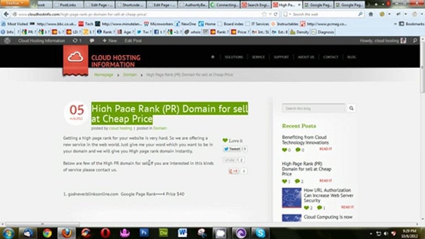Viewport: 425px width, 239px height.
Task: Open Google Chrome from the taskbar
Action: tap(47, 233)
